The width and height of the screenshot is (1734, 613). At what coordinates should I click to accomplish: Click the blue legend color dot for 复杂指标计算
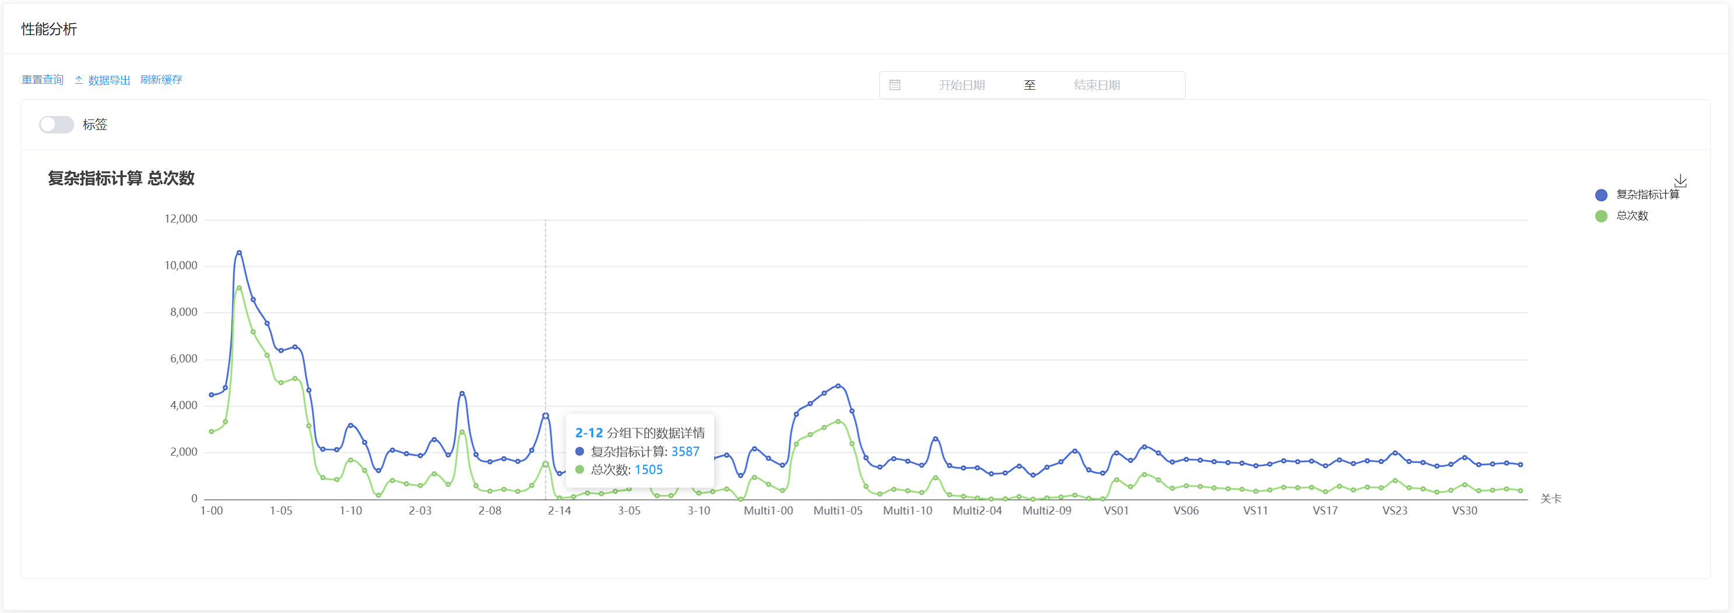[1601, 195]
